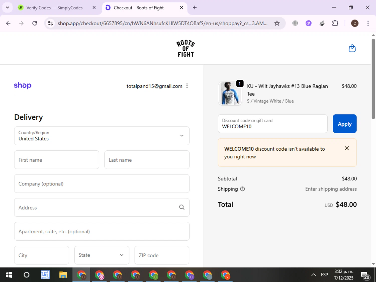Image resolution: width=376 pixels, height=282 pixels.
Task: Click the scrollbar down arrow
Action: tap(373, 264)
